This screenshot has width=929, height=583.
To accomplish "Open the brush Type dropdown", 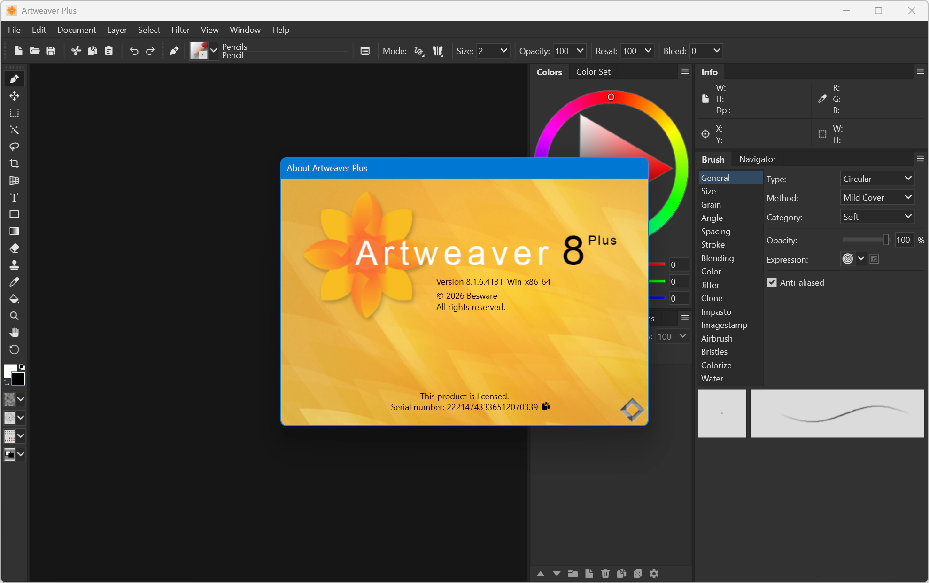I will 877,179.
